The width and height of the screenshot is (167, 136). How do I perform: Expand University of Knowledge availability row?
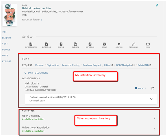pos(155,129)
